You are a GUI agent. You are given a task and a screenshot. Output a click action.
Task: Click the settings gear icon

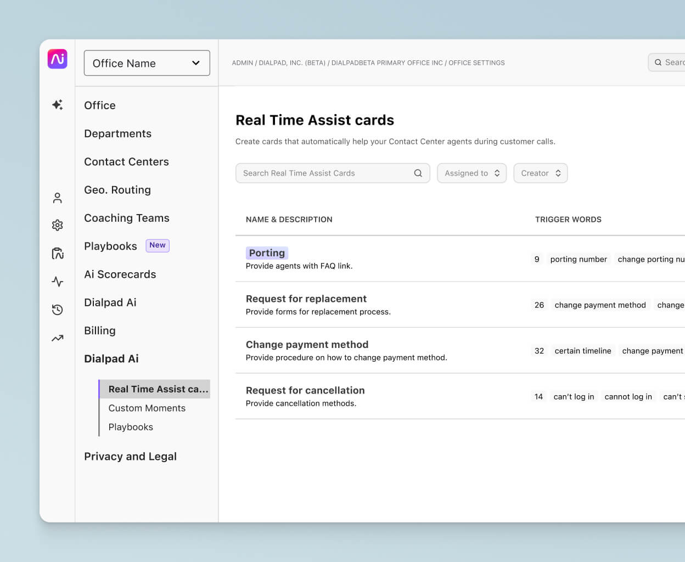coord(57,225)
